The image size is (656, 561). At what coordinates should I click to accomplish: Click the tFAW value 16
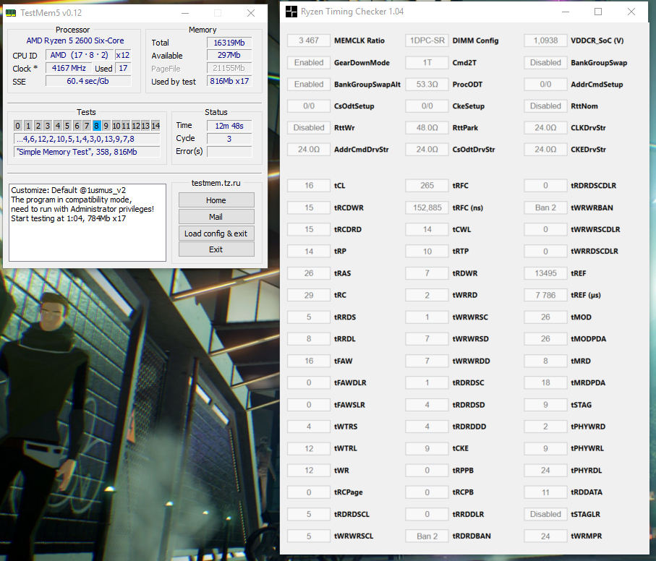point(309,361)
